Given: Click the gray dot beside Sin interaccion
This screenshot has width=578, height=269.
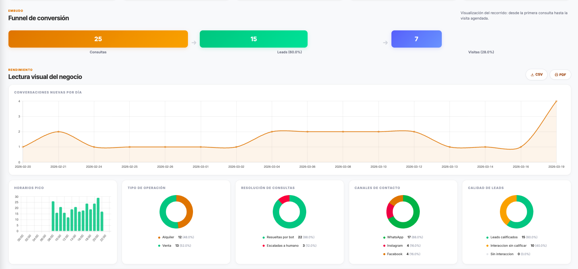Looking at the screenshot, I should 487,254.
